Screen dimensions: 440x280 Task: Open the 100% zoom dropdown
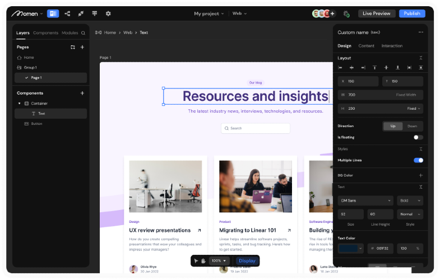tap(219, 261)
